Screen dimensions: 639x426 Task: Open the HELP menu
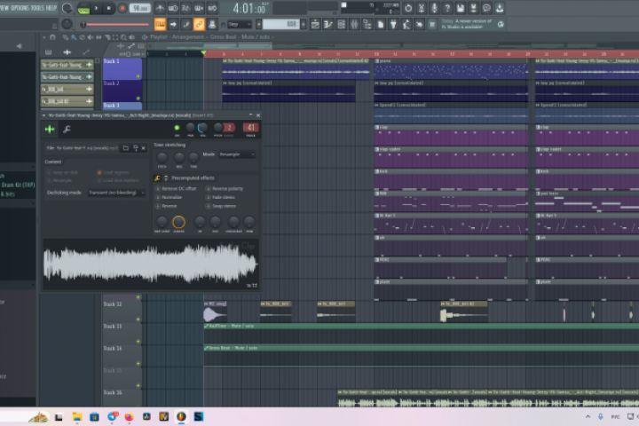tap(51, 8)
